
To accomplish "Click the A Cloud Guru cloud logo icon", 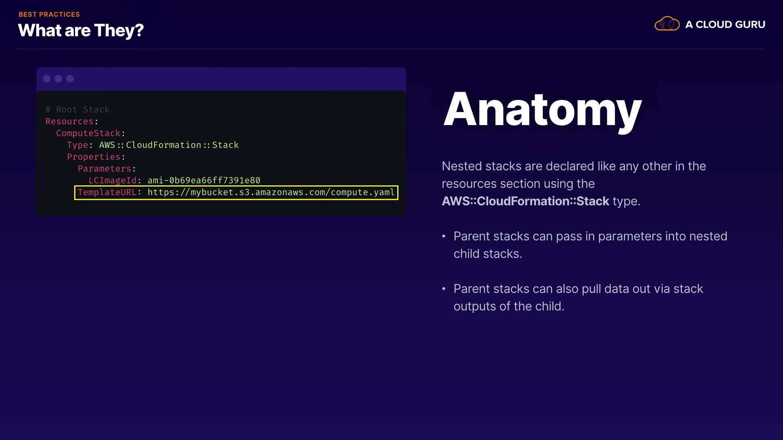I will point(667,24).
